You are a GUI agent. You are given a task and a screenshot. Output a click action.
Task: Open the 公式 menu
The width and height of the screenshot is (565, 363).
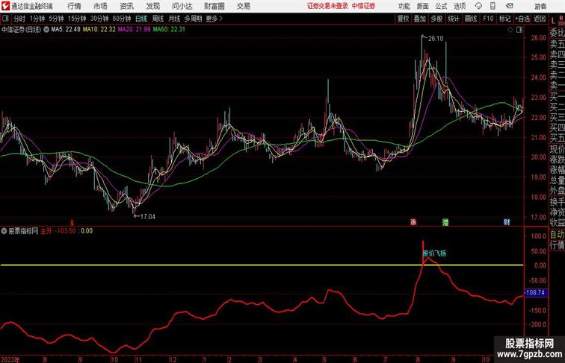[441, 6]
